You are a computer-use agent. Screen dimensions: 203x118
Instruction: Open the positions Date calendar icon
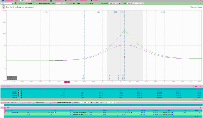[111, 103]
